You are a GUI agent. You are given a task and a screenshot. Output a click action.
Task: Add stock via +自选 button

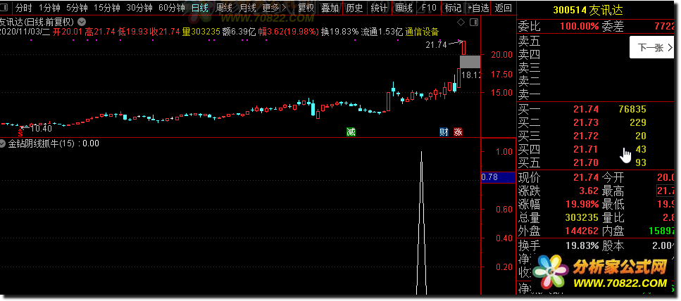(x=478, y=7)
